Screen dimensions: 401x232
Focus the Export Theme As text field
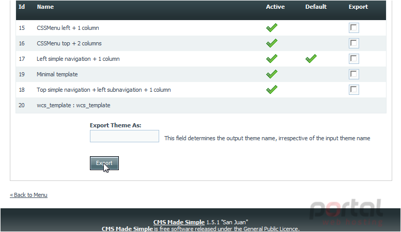[x=125, y=136]
